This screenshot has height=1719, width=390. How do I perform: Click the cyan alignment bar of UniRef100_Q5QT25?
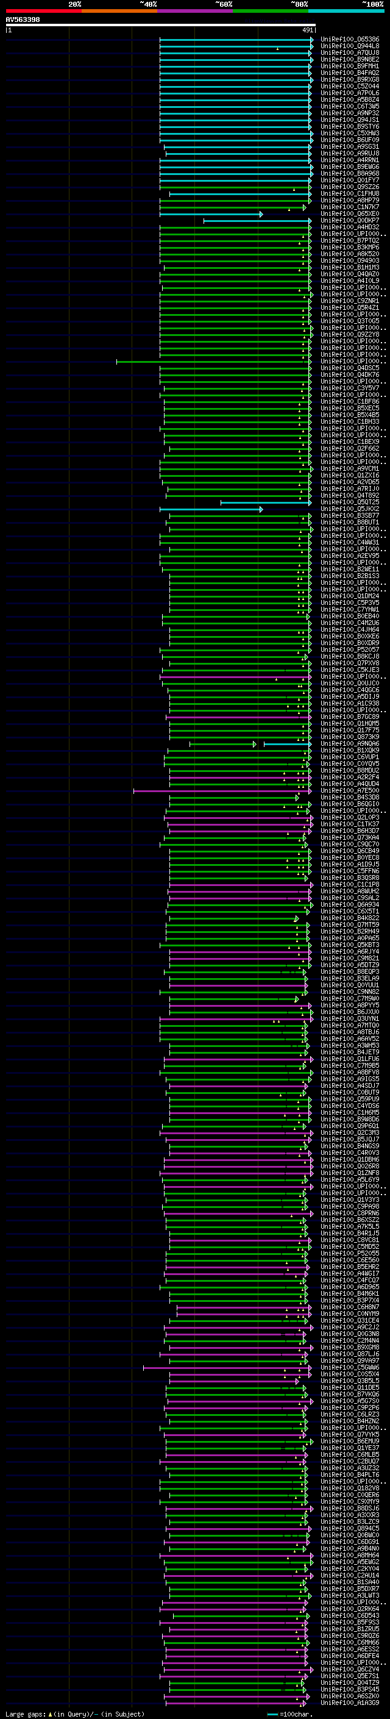(x=265, y=502)
